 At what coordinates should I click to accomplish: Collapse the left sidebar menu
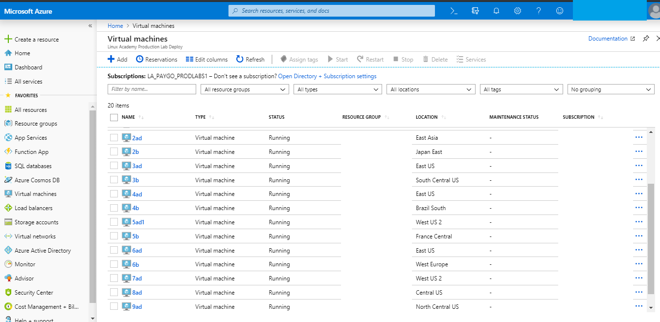click(x=90, y=26)
